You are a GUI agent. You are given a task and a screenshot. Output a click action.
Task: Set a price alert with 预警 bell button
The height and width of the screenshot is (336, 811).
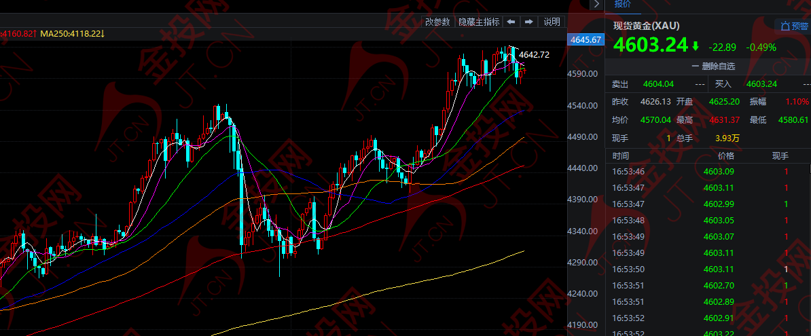point(793,26)
